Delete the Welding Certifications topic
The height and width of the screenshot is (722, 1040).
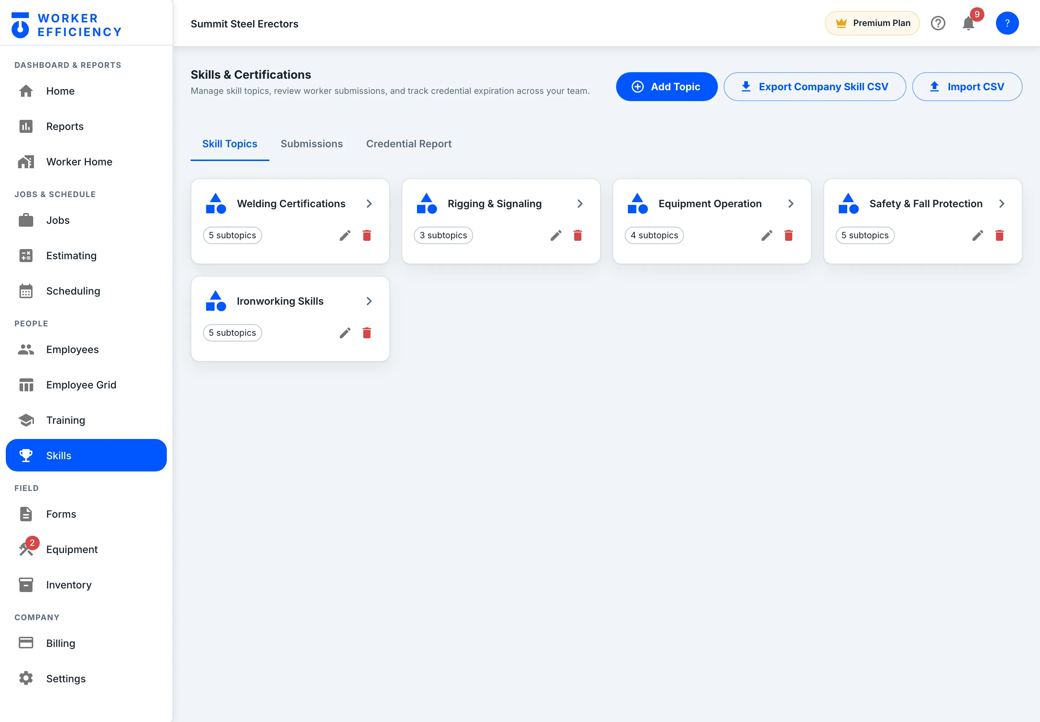pyautogui.click(x=367, y=235)
